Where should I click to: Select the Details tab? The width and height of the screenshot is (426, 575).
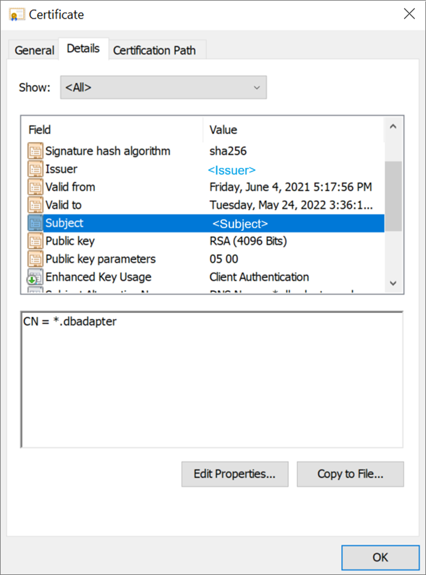tap(84, 48)
